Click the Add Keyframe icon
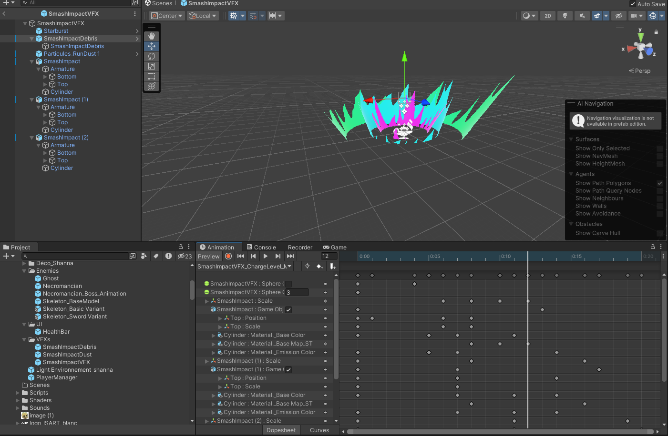 [320, 267]
